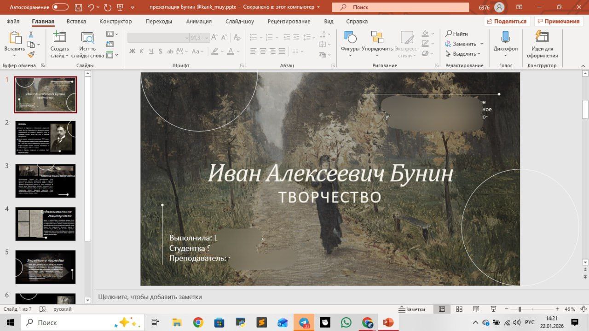The image size is (589, 331).
Task: Click the Windows Start button
Action: tap(10, 322)
